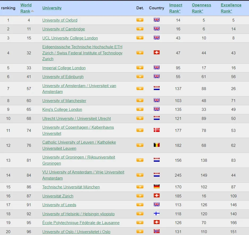Screen dimensions: 249x235
Task: Open details button for ETH Zürich row
Action: (x=140, y=53)
